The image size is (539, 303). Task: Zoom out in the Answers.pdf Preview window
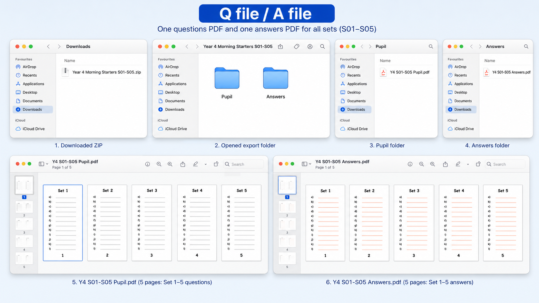coord(421,164)
